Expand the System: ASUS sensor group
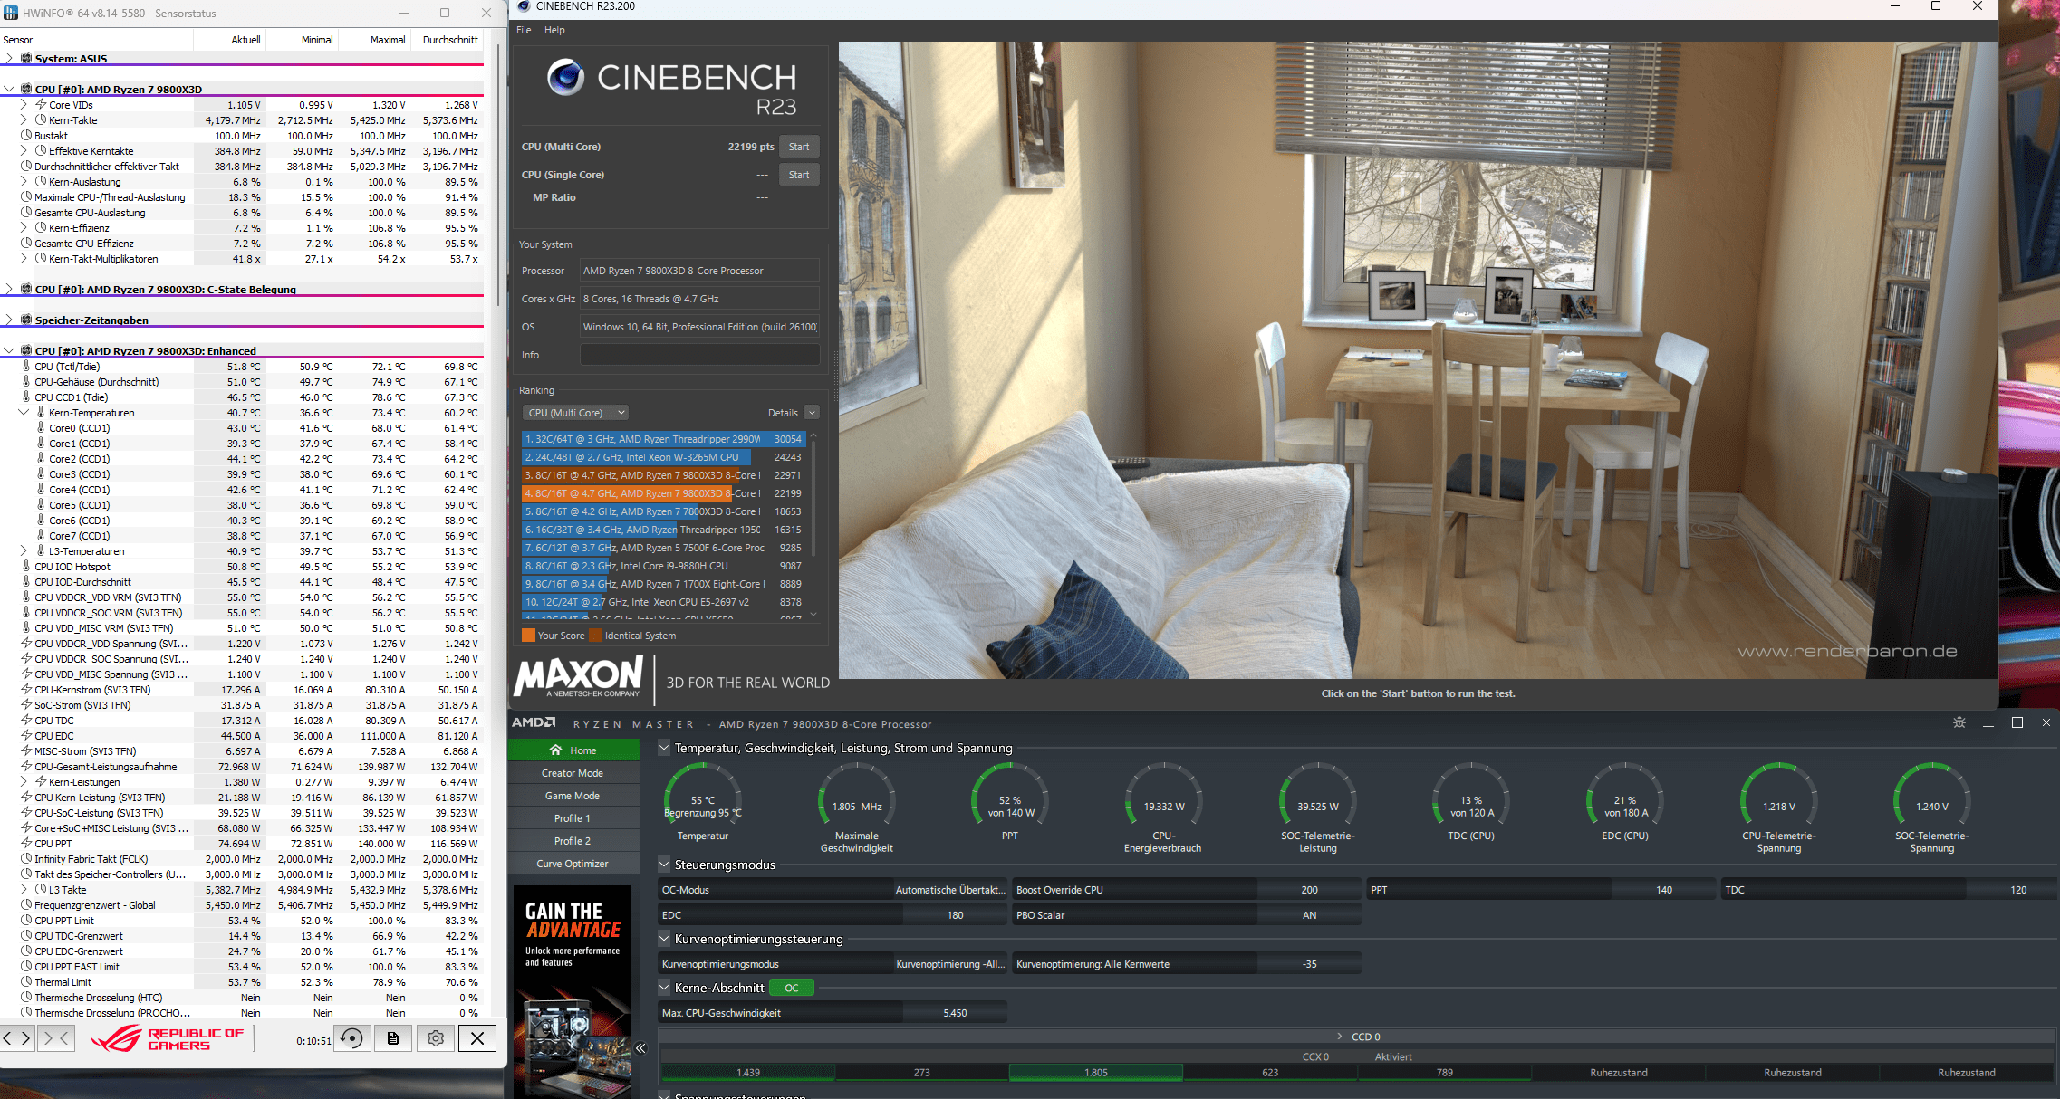The width and height of the screenshot is (2060, 1099). [9, 58]
